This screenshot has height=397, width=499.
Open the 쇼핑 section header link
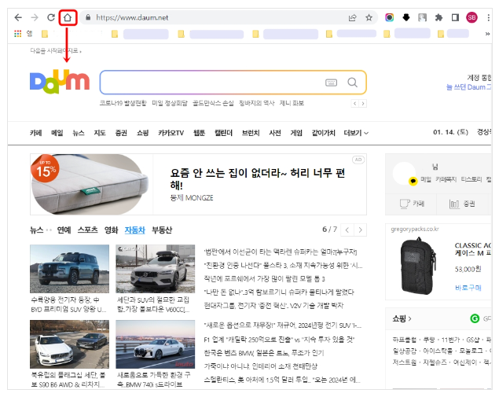tap(402, 318)
